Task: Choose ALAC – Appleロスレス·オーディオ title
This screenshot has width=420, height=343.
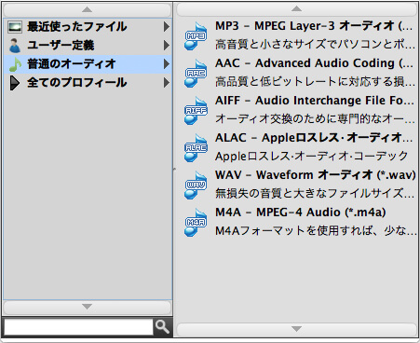Action: pyautogui.click(x=314, y=138)
